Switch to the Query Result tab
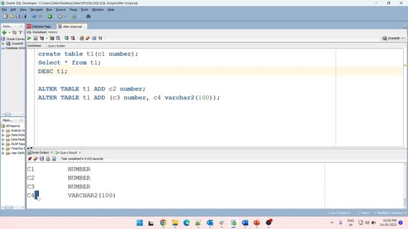 pos(68,153)
